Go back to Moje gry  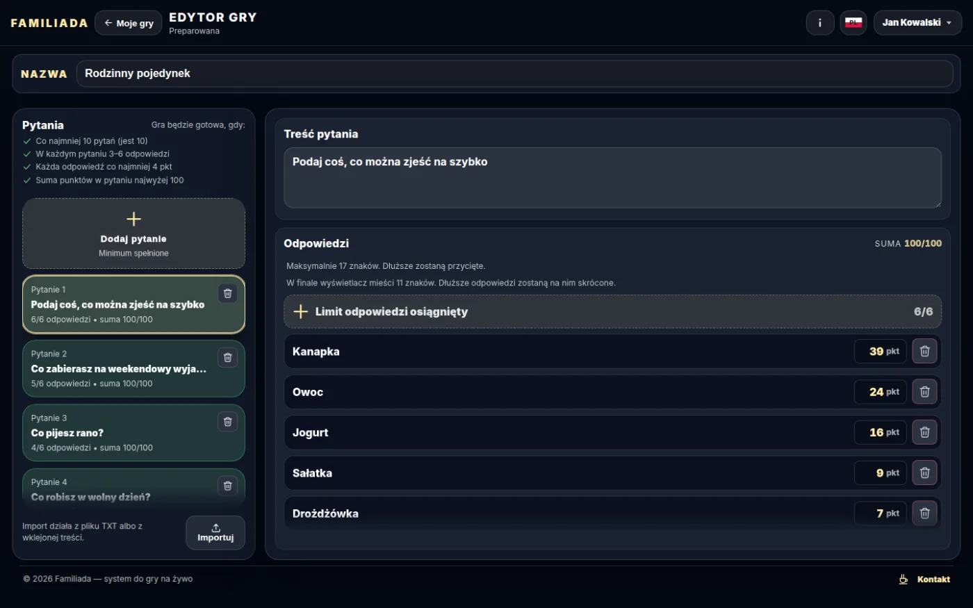pyautogui.click(x=129, y=23)
